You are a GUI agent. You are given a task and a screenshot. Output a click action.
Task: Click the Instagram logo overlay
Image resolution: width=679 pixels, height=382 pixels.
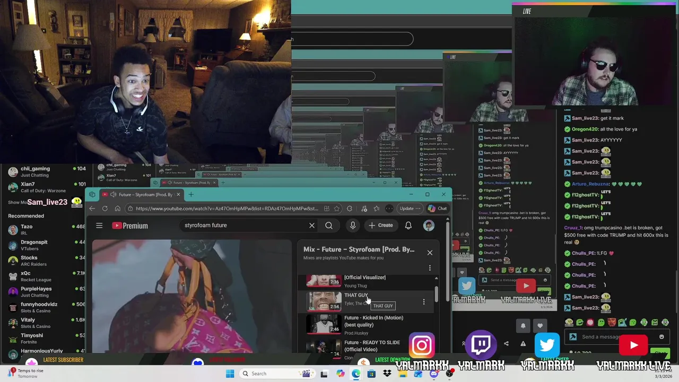(x=422, y=346)
